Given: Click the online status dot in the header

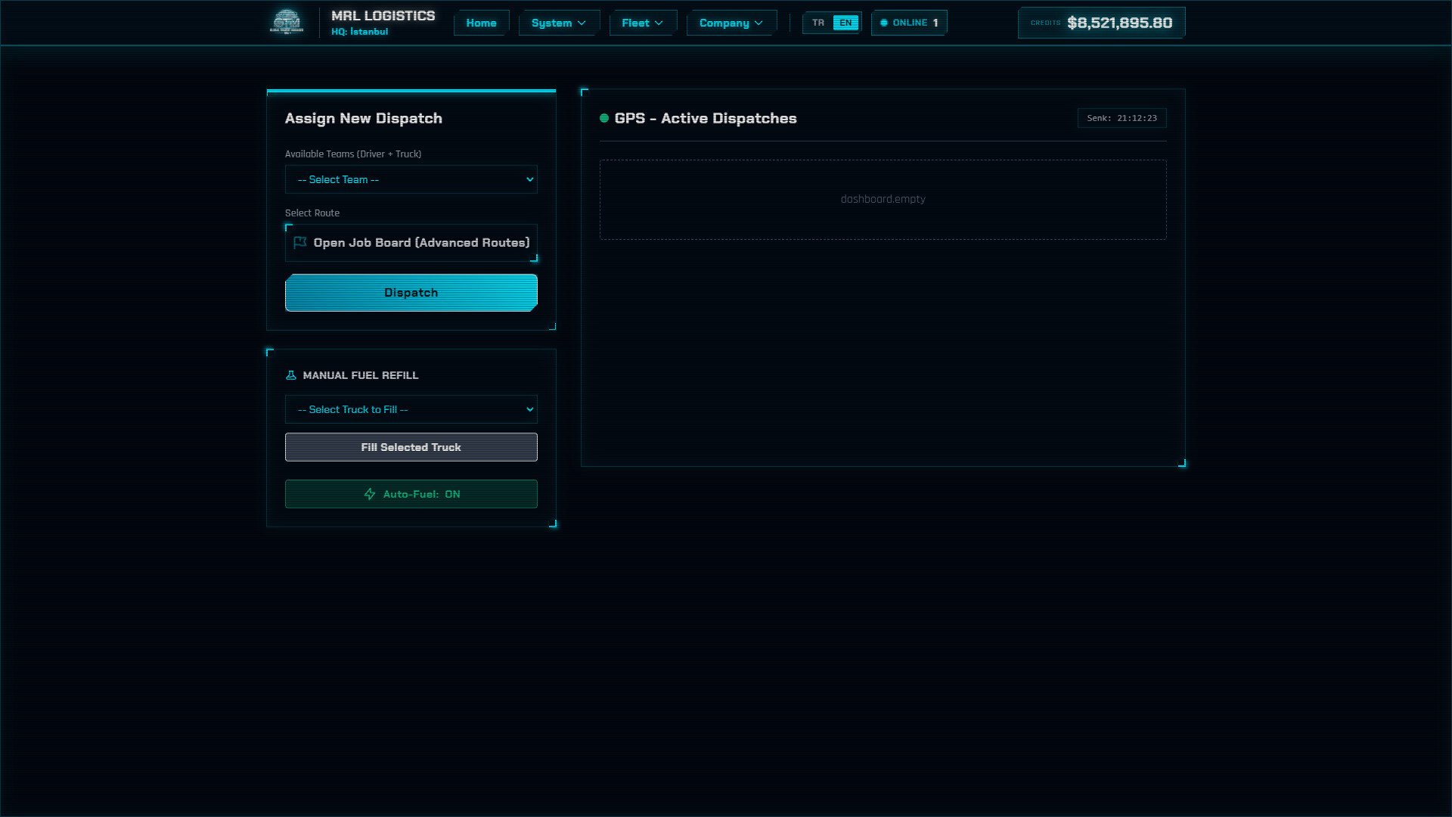Looking at the screenshot, I should click(885, 23).
